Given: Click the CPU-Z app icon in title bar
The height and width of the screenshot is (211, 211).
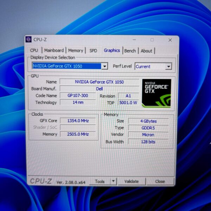Looking at the screenshot, I should (28, 39).
